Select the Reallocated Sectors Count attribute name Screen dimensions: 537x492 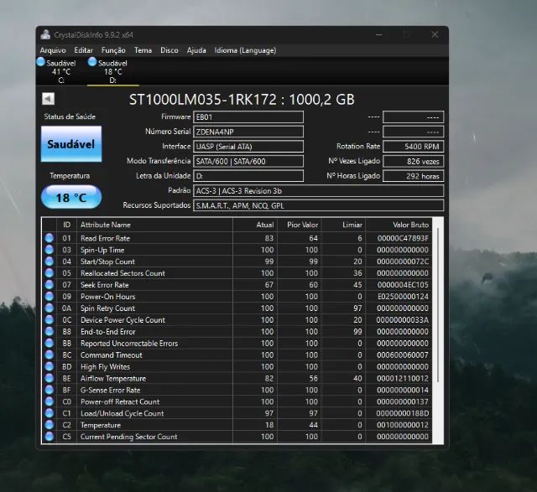click(123, 273)
